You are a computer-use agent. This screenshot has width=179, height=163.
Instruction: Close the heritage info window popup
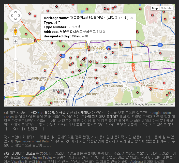click(x=131, y=18)
